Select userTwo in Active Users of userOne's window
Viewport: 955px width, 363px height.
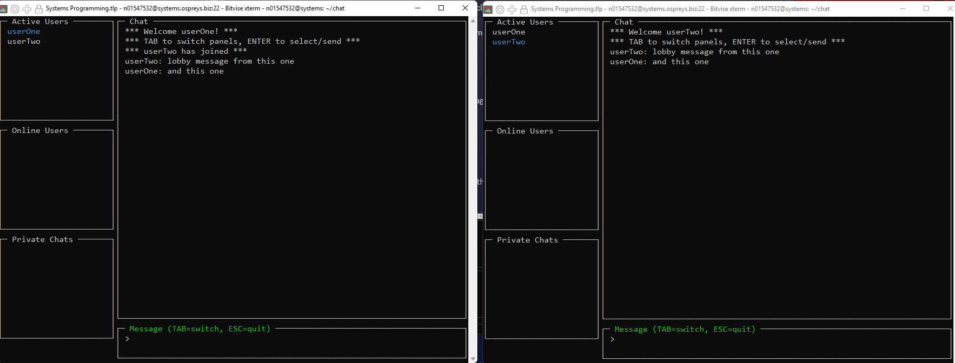pyautogui.click(x=24, y=42)
